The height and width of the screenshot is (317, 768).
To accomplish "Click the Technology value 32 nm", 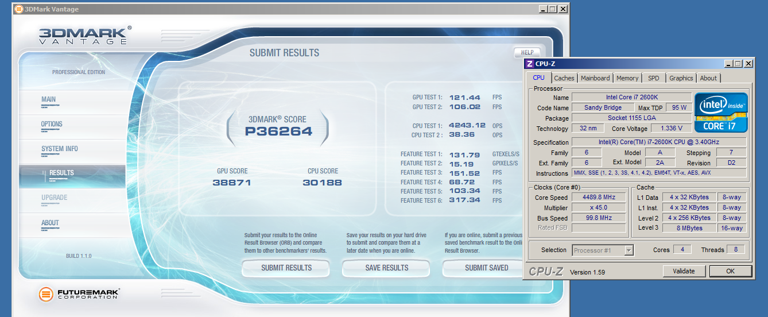I will point(588,129).
